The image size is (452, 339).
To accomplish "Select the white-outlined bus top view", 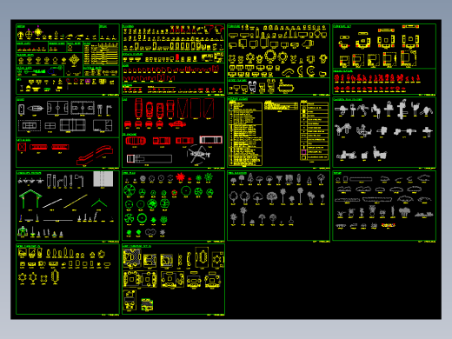I will pos(211,140).
